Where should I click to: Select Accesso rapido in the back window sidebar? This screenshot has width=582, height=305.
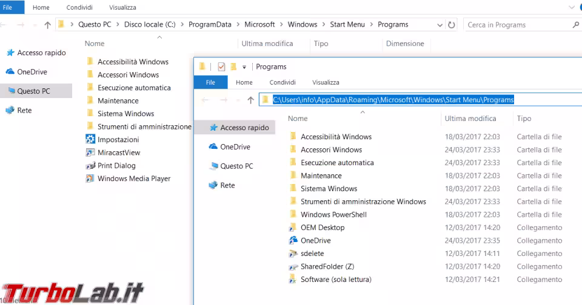[x=36, y=53]
